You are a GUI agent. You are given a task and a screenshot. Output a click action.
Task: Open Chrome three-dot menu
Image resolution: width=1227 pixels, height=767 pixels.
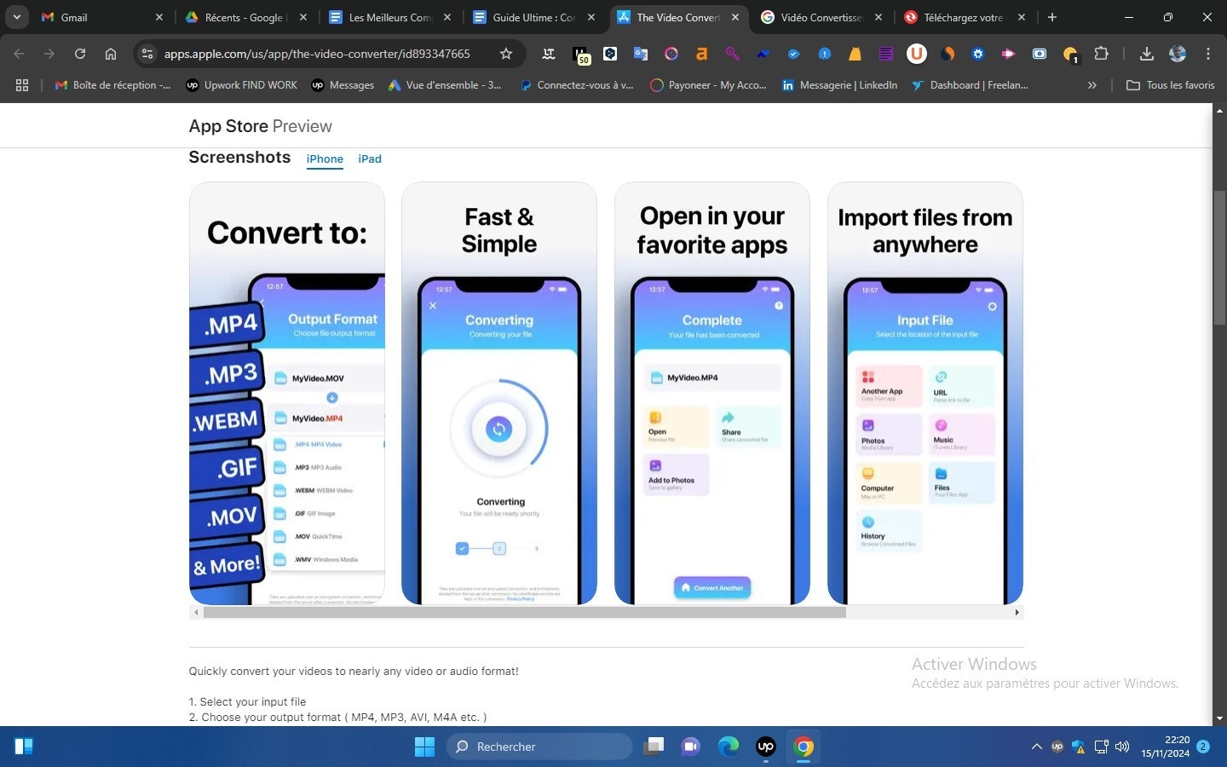click(x=1207, y=54)
